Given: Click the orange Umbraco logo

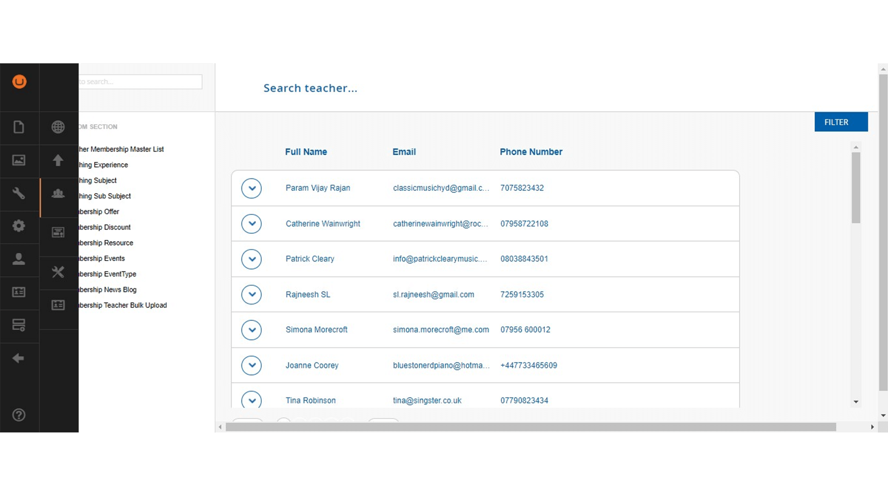Looking at the screenshot, I should (19, 82).
